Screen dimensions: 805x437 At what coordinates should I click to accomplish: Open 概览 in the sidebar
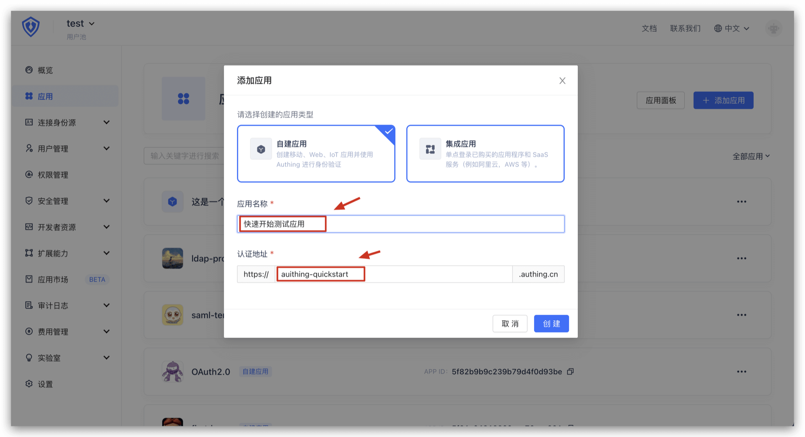click(x=45, y=70)
